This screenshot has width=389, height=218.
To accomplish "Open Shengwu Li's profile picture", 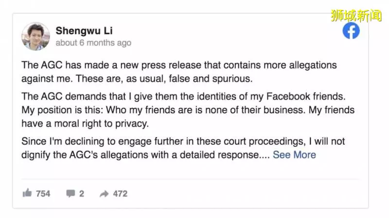I will point(35,36).
